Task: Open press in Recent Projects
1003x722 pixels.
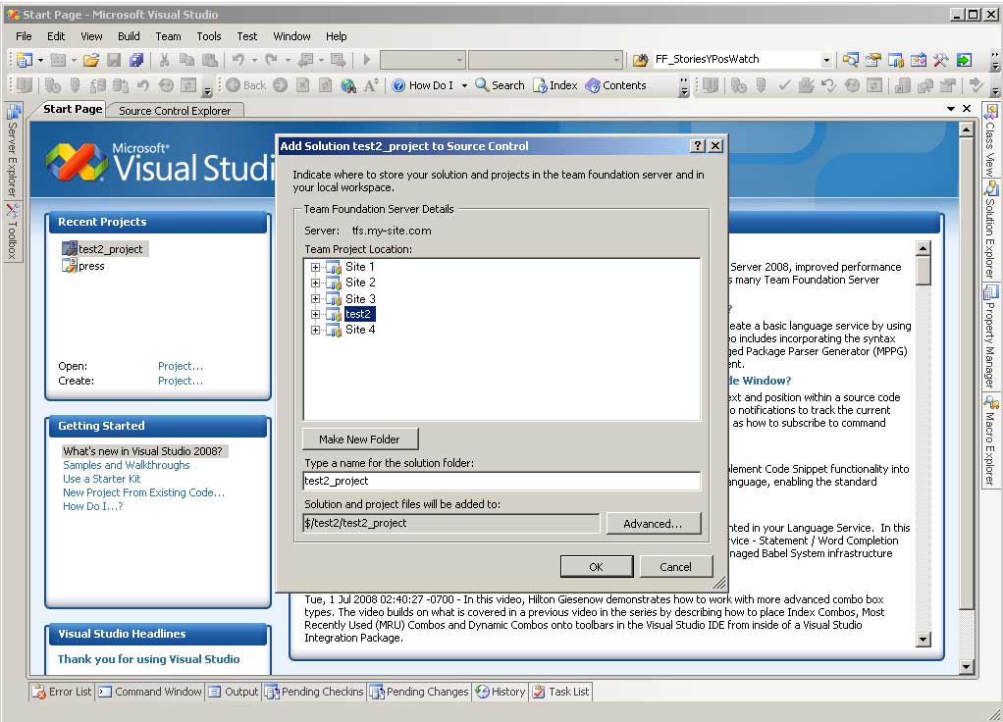Action: (83, 266)
